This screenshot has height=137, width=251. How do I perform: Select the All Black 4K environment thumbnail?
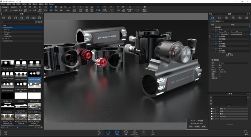point(8,96)
